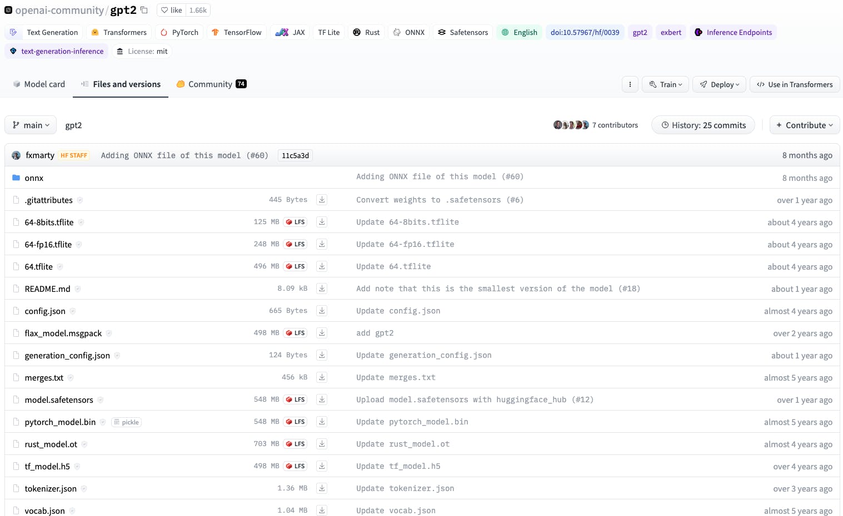Open the main branch dropdown
This screenshot has width=843, height=516.
pyautogui.click(x=31, y=125)
